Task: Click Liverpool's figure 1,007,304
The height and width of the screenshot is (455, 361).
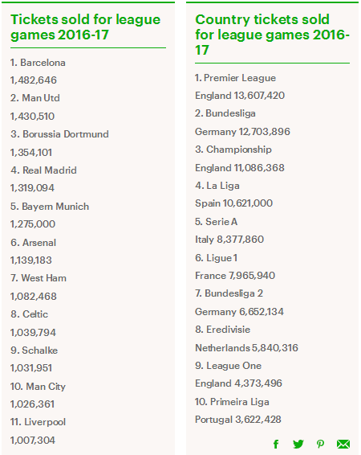Action: [x=33, y=441]
